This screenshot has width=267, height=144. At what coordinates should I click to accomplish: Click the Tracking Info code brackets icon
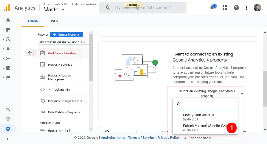pos(43,90)
